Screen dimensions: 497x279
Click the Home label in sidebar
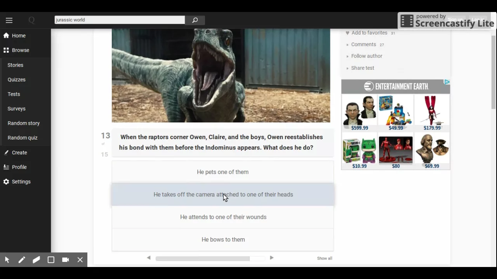19,36
